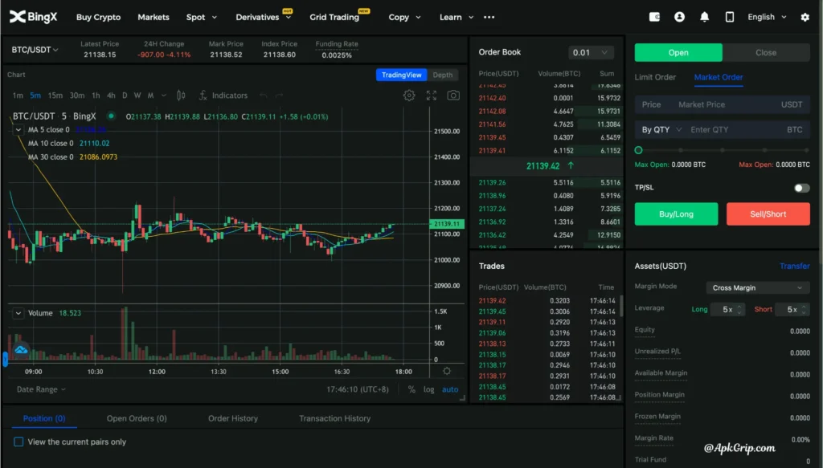Click the Enter QTY input field

pyautogui.click(x=735, y=129)
